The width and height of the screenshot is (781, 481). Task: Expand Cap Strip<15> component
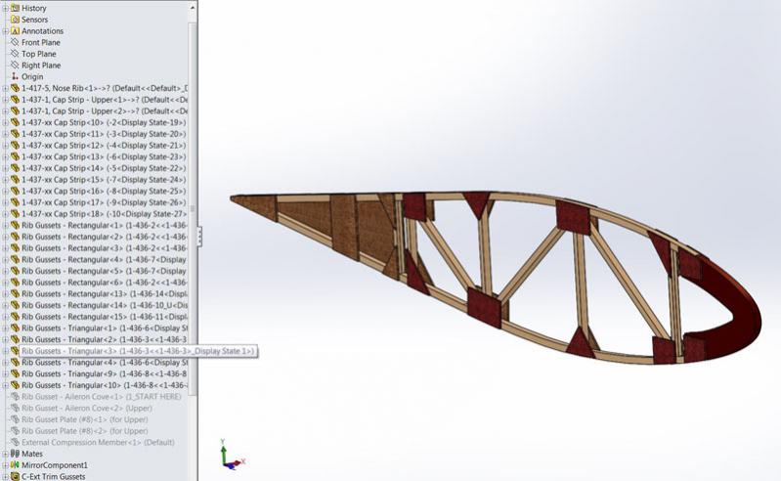coord(6,180)
